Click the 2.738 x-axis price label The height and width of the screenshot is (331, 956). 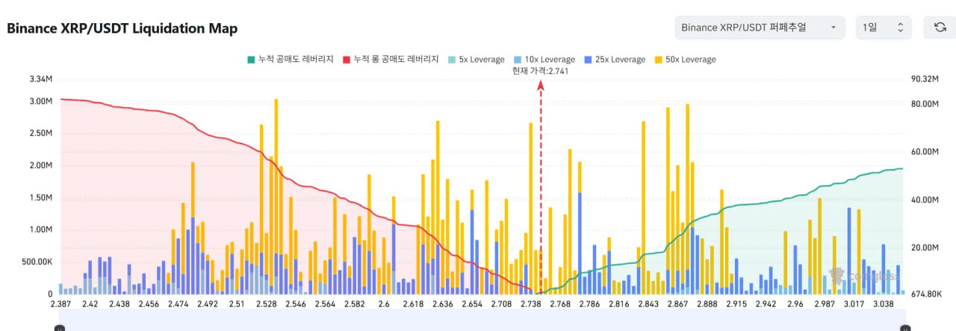[533, 304]
